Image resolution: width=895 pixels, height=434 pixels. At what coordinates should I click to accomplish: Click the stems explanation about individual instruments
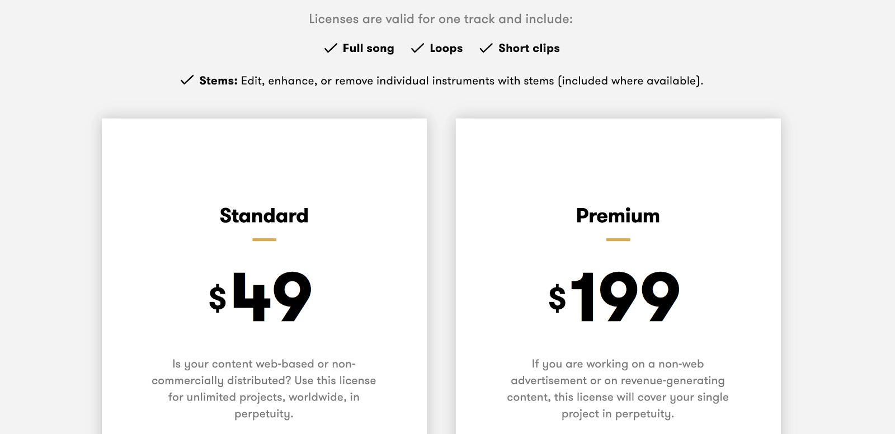click(472, 81)
